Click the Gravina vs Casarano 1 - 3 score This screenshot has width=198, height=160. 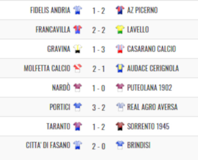(99, 49)
